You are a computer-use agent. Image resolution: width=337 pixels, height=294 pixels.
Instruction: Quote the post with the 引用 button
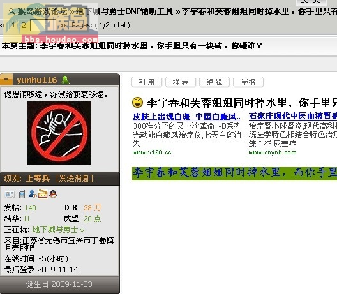[147, 82]
